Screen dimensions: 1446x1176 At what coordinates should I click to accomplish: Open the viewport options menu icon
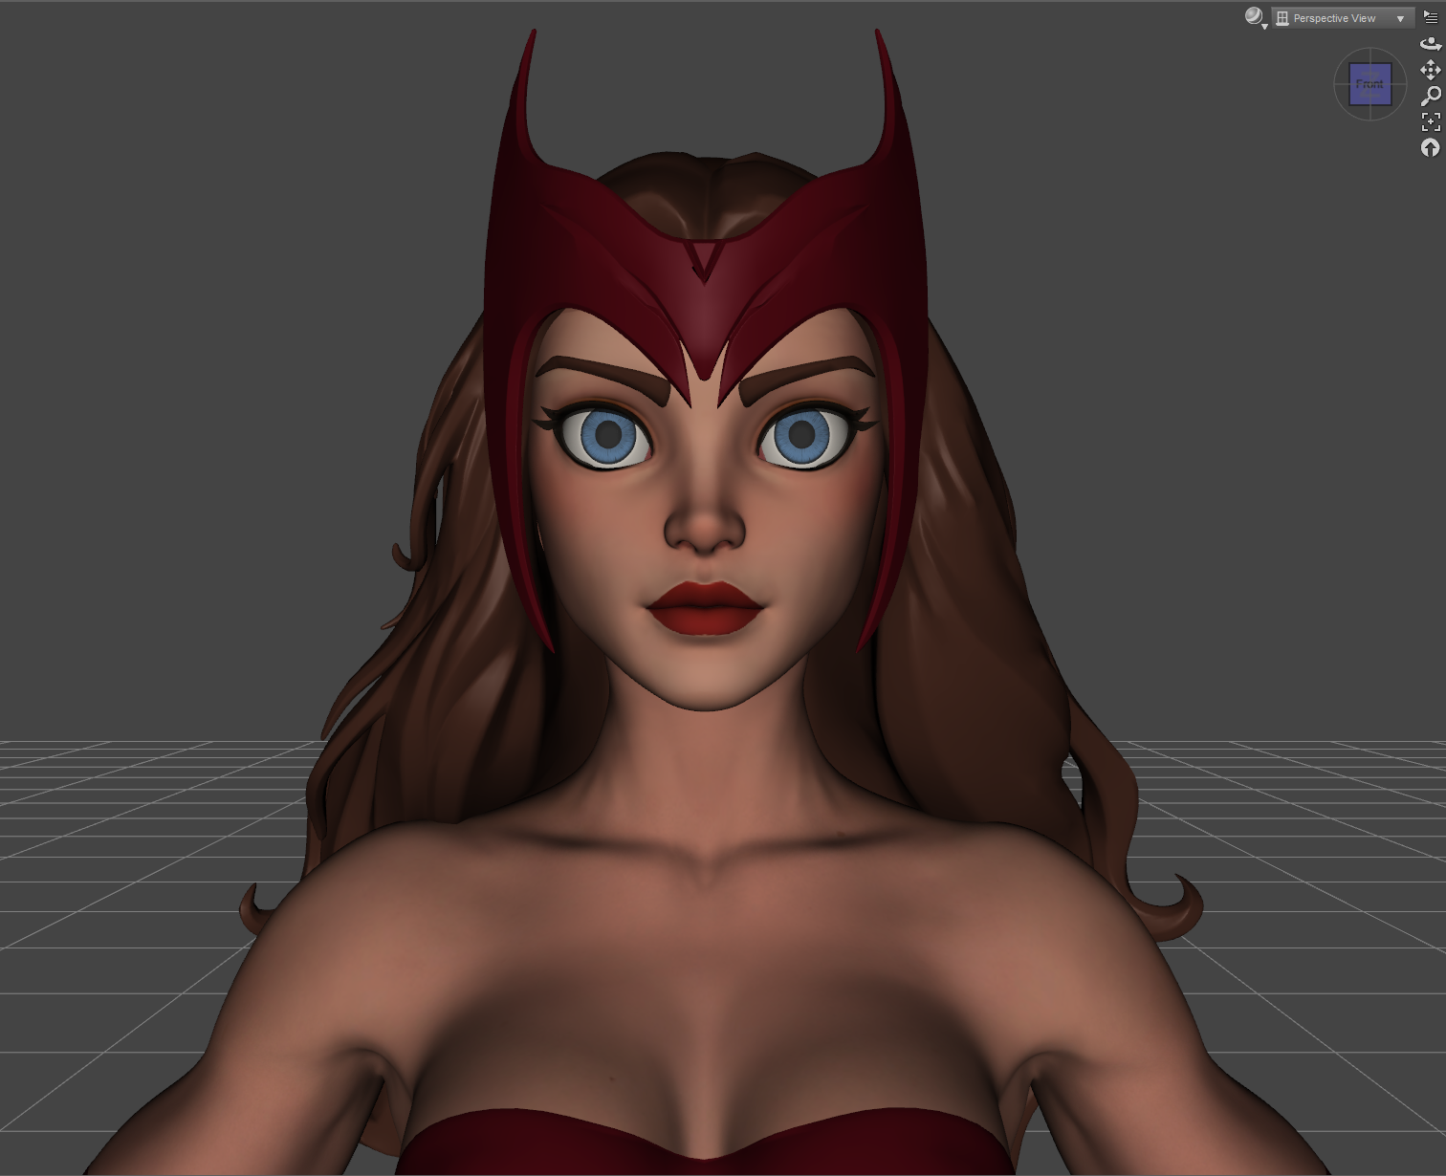click(x=1431, y=17)
